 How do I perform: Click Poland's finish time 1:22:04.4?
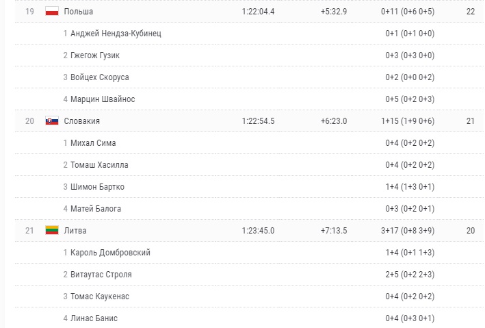(258, 12)
